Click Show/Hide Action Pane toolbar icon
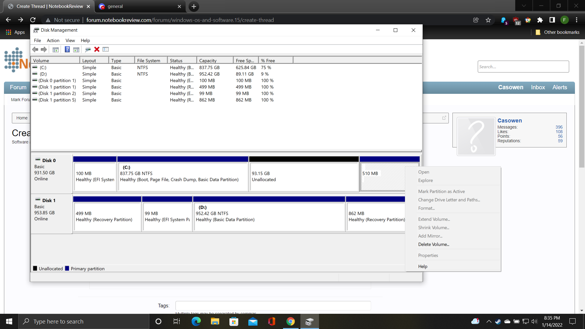585x329 pixels. click(76, 49)
